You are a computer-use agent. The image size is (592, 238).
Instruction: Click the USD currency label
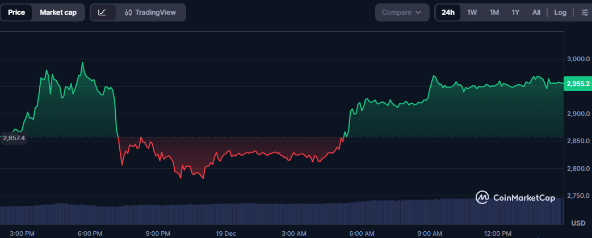click(x=578, y=223)
